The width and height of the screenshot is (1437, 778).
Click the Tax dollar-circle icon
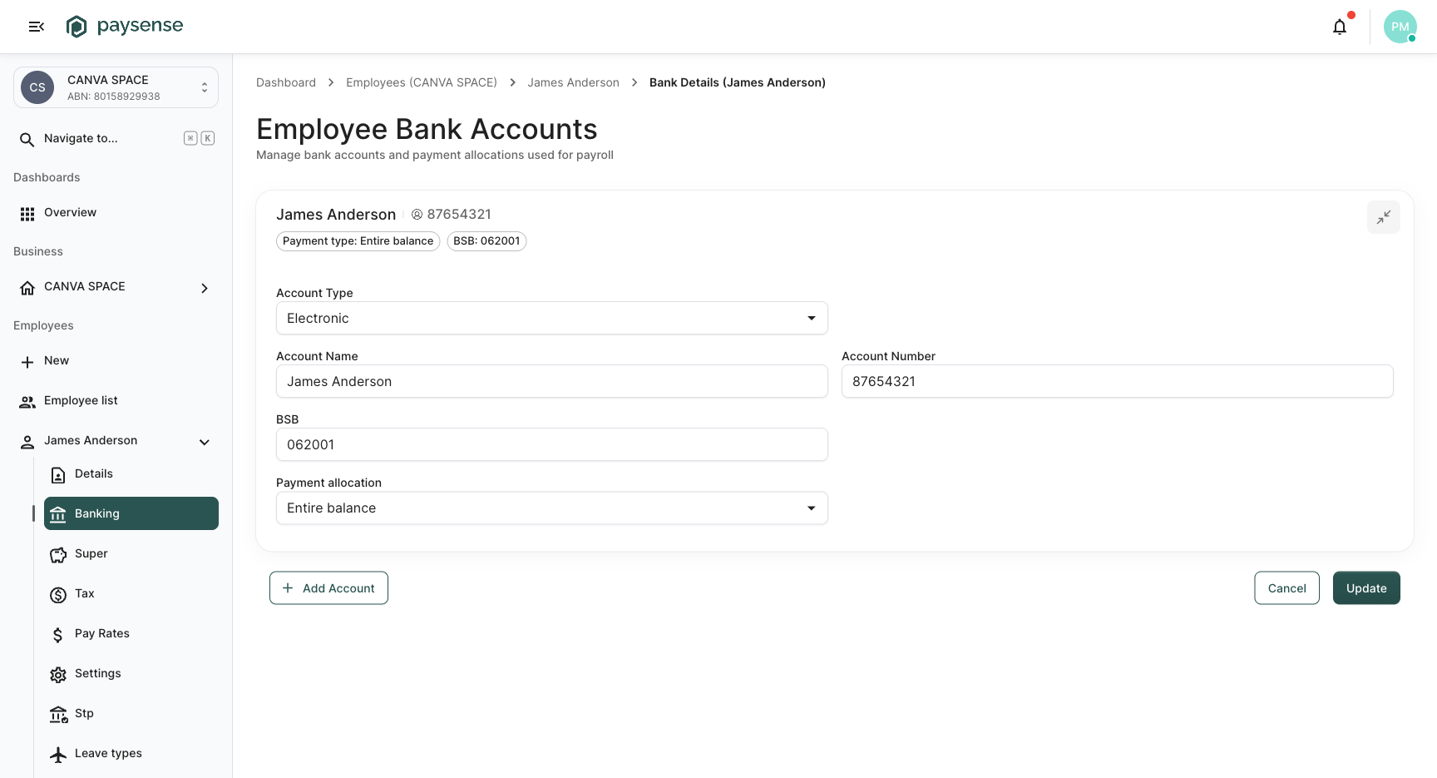[x=58, y=595]
